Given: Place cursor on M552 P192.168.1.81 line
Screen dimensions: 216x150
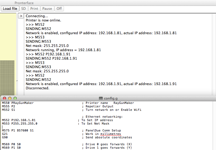Looking at the screenshot, I should (19, 120).
